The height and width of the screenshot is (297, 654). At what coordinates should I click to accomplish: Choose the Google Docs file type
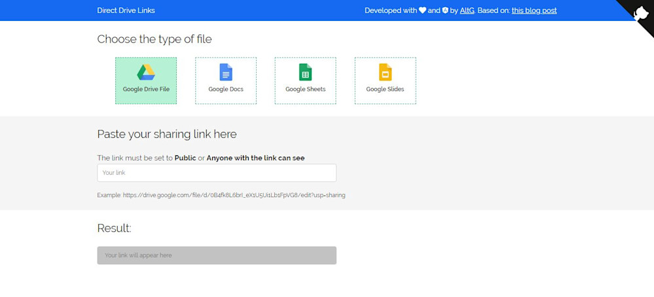(226, 81)
